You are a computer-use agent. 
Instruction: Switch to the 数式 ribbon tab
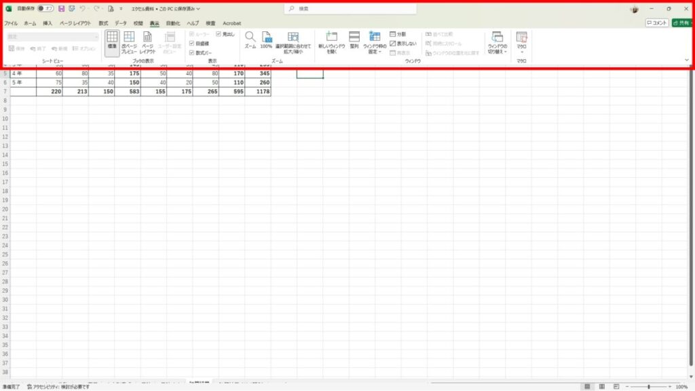pyautogui.click(x=103, y=23)
